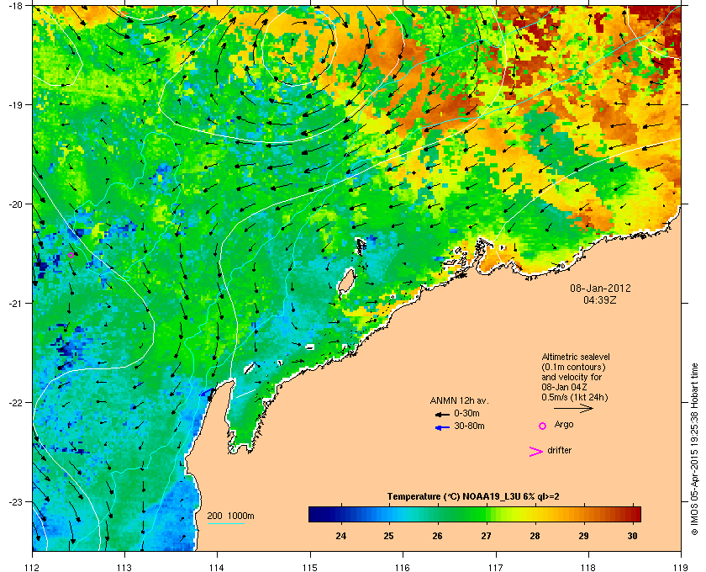Click the colorbar tick label 29
Screen dimensions: 706x572
[x=583, y=536]
